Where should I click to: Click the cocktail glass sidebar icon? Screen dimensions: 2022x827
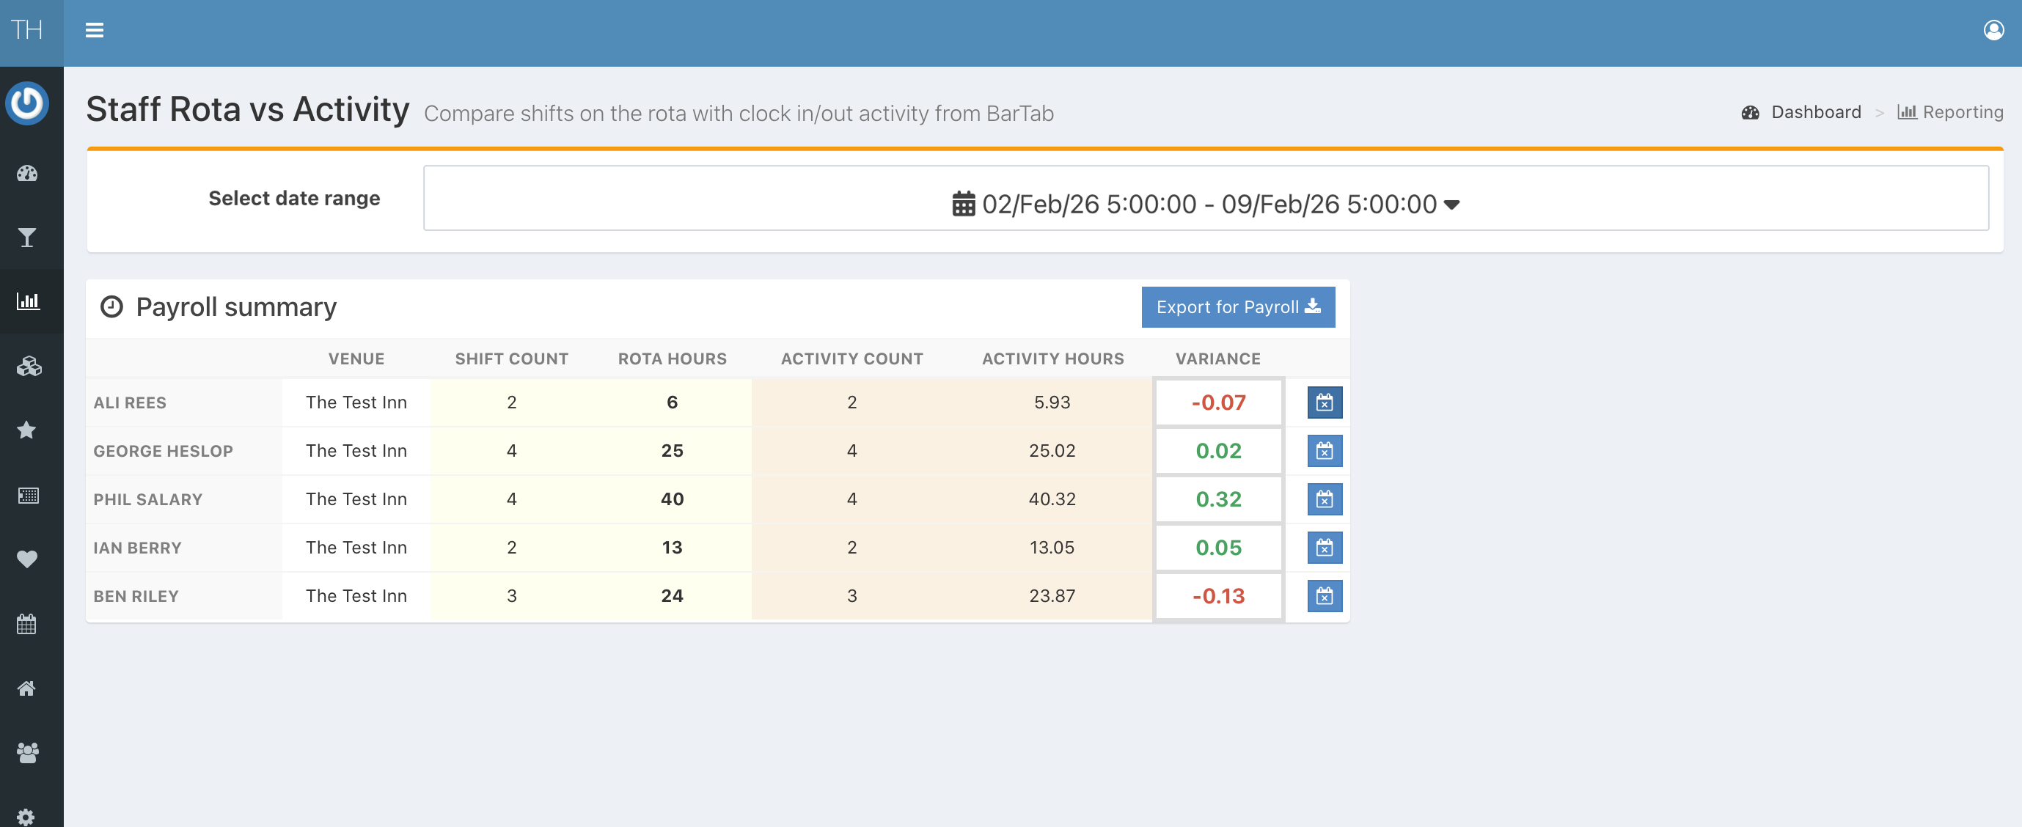(27, 238)
